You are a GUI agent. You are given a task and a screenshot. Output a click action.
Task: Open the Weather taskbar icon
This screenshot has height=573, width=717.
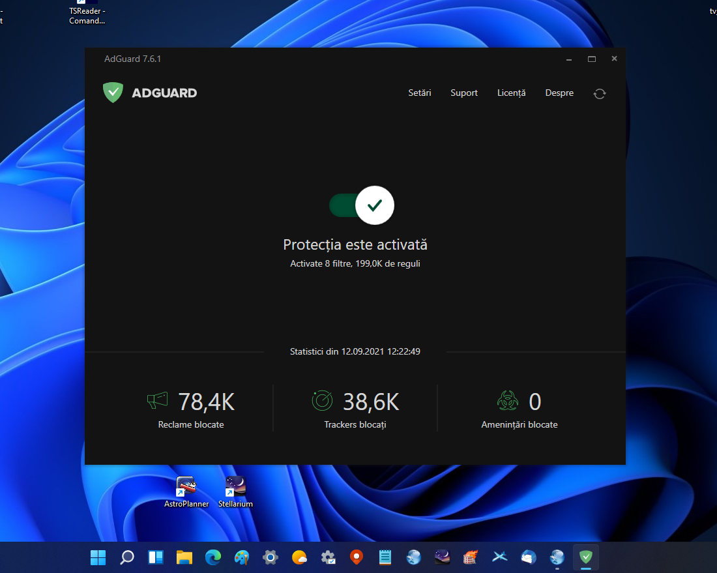(x=299, y=557)
